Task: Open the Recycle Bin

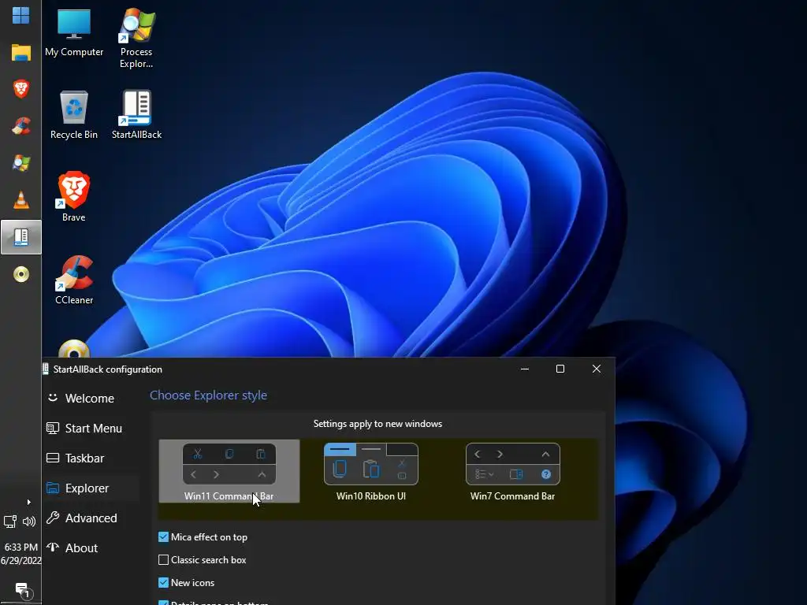Action: point(73,115)
